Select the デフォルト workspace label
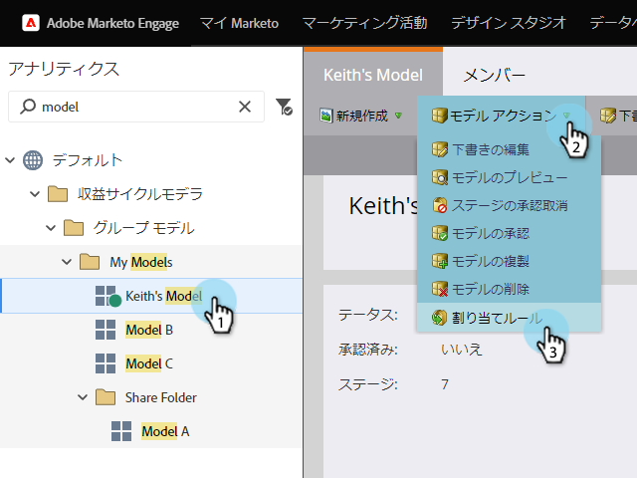 pos(87,160)
